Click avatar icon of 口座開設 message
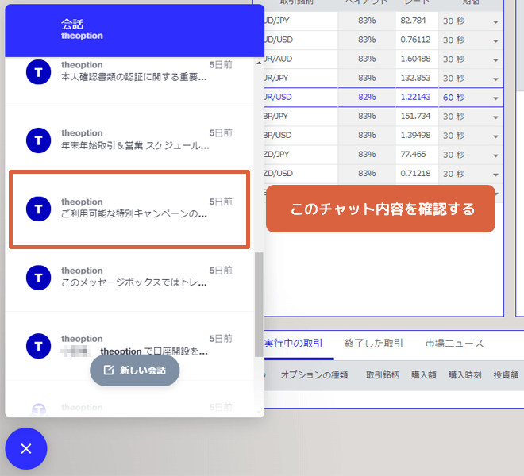The image size is (524, 476). coord(38,346)
